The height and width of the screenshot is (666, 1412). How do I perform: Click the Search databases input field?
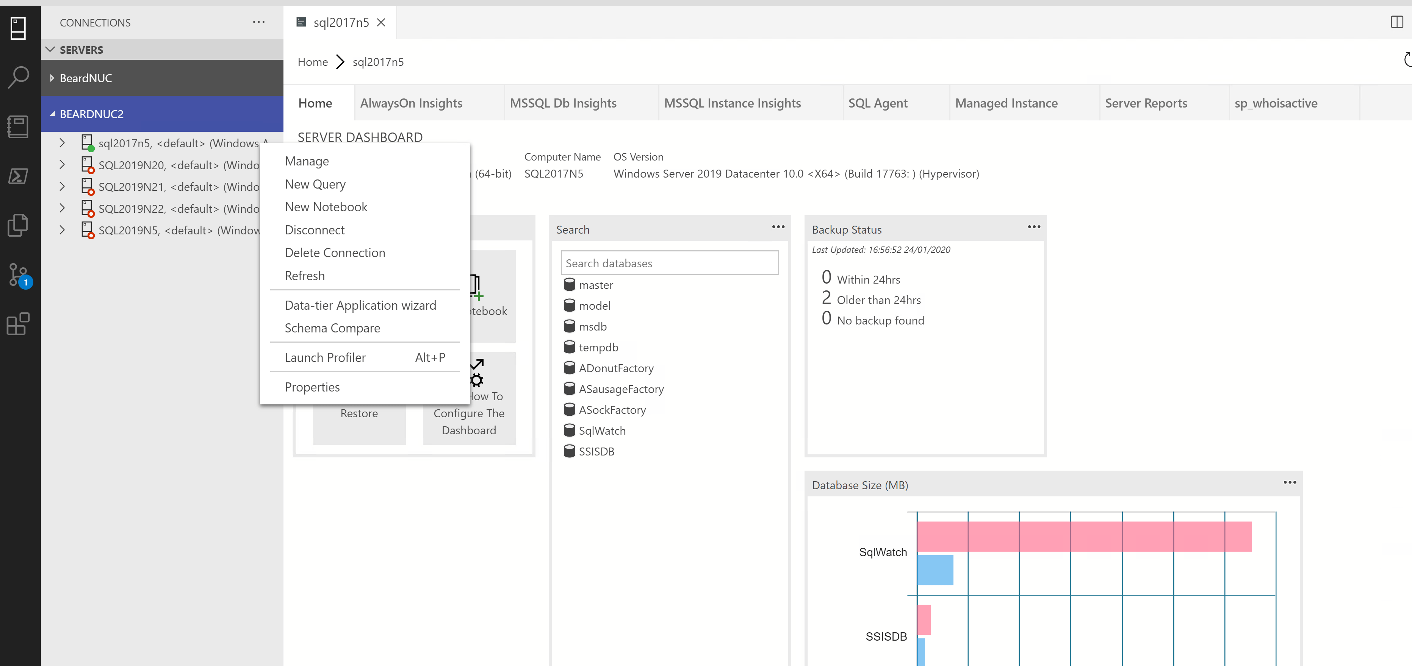(x=669, y=264)
